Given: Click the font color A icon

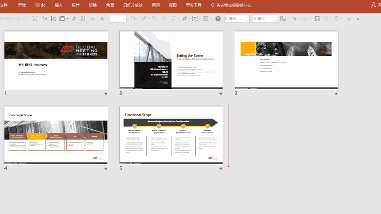Looking at the screenshot, I should point(102,18).
